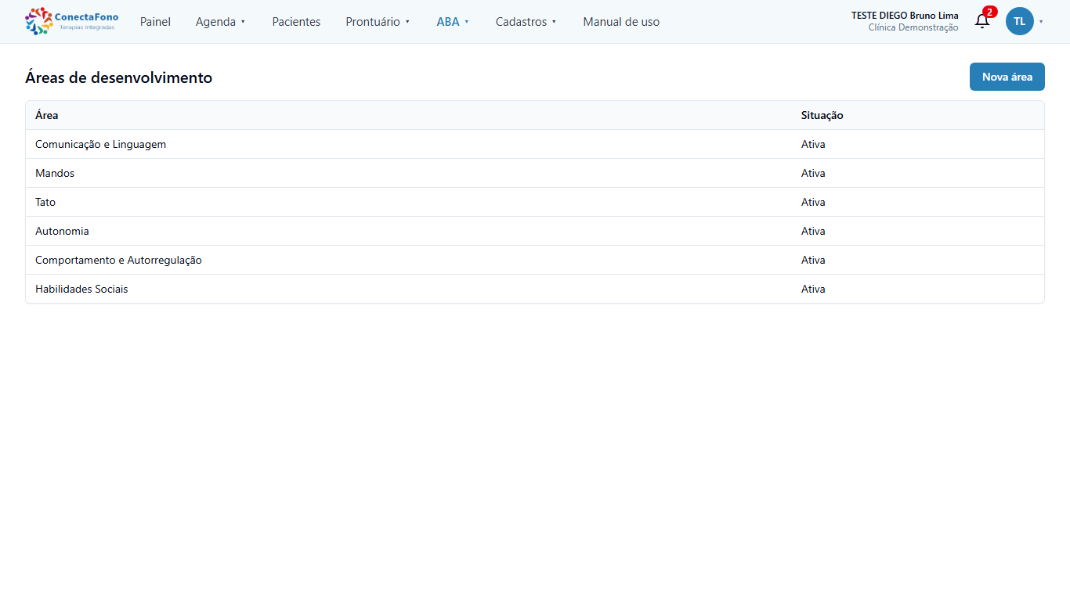Open the ABA dropdown menu
The width and height of the screenshot is (1070, 601).
453,22
